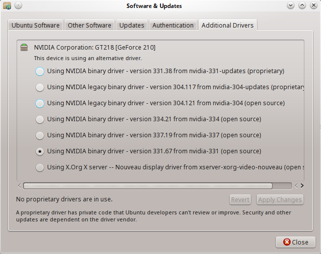The width and height of the screenshot is (321, 254).
Task: Select the Additional Drivers tab
Action: pyautogui.click(x=227, y=25)
